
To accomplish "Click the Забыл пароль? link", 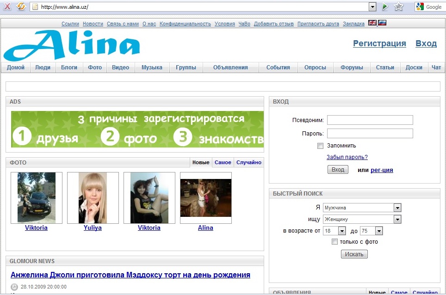I will [347, 157].
